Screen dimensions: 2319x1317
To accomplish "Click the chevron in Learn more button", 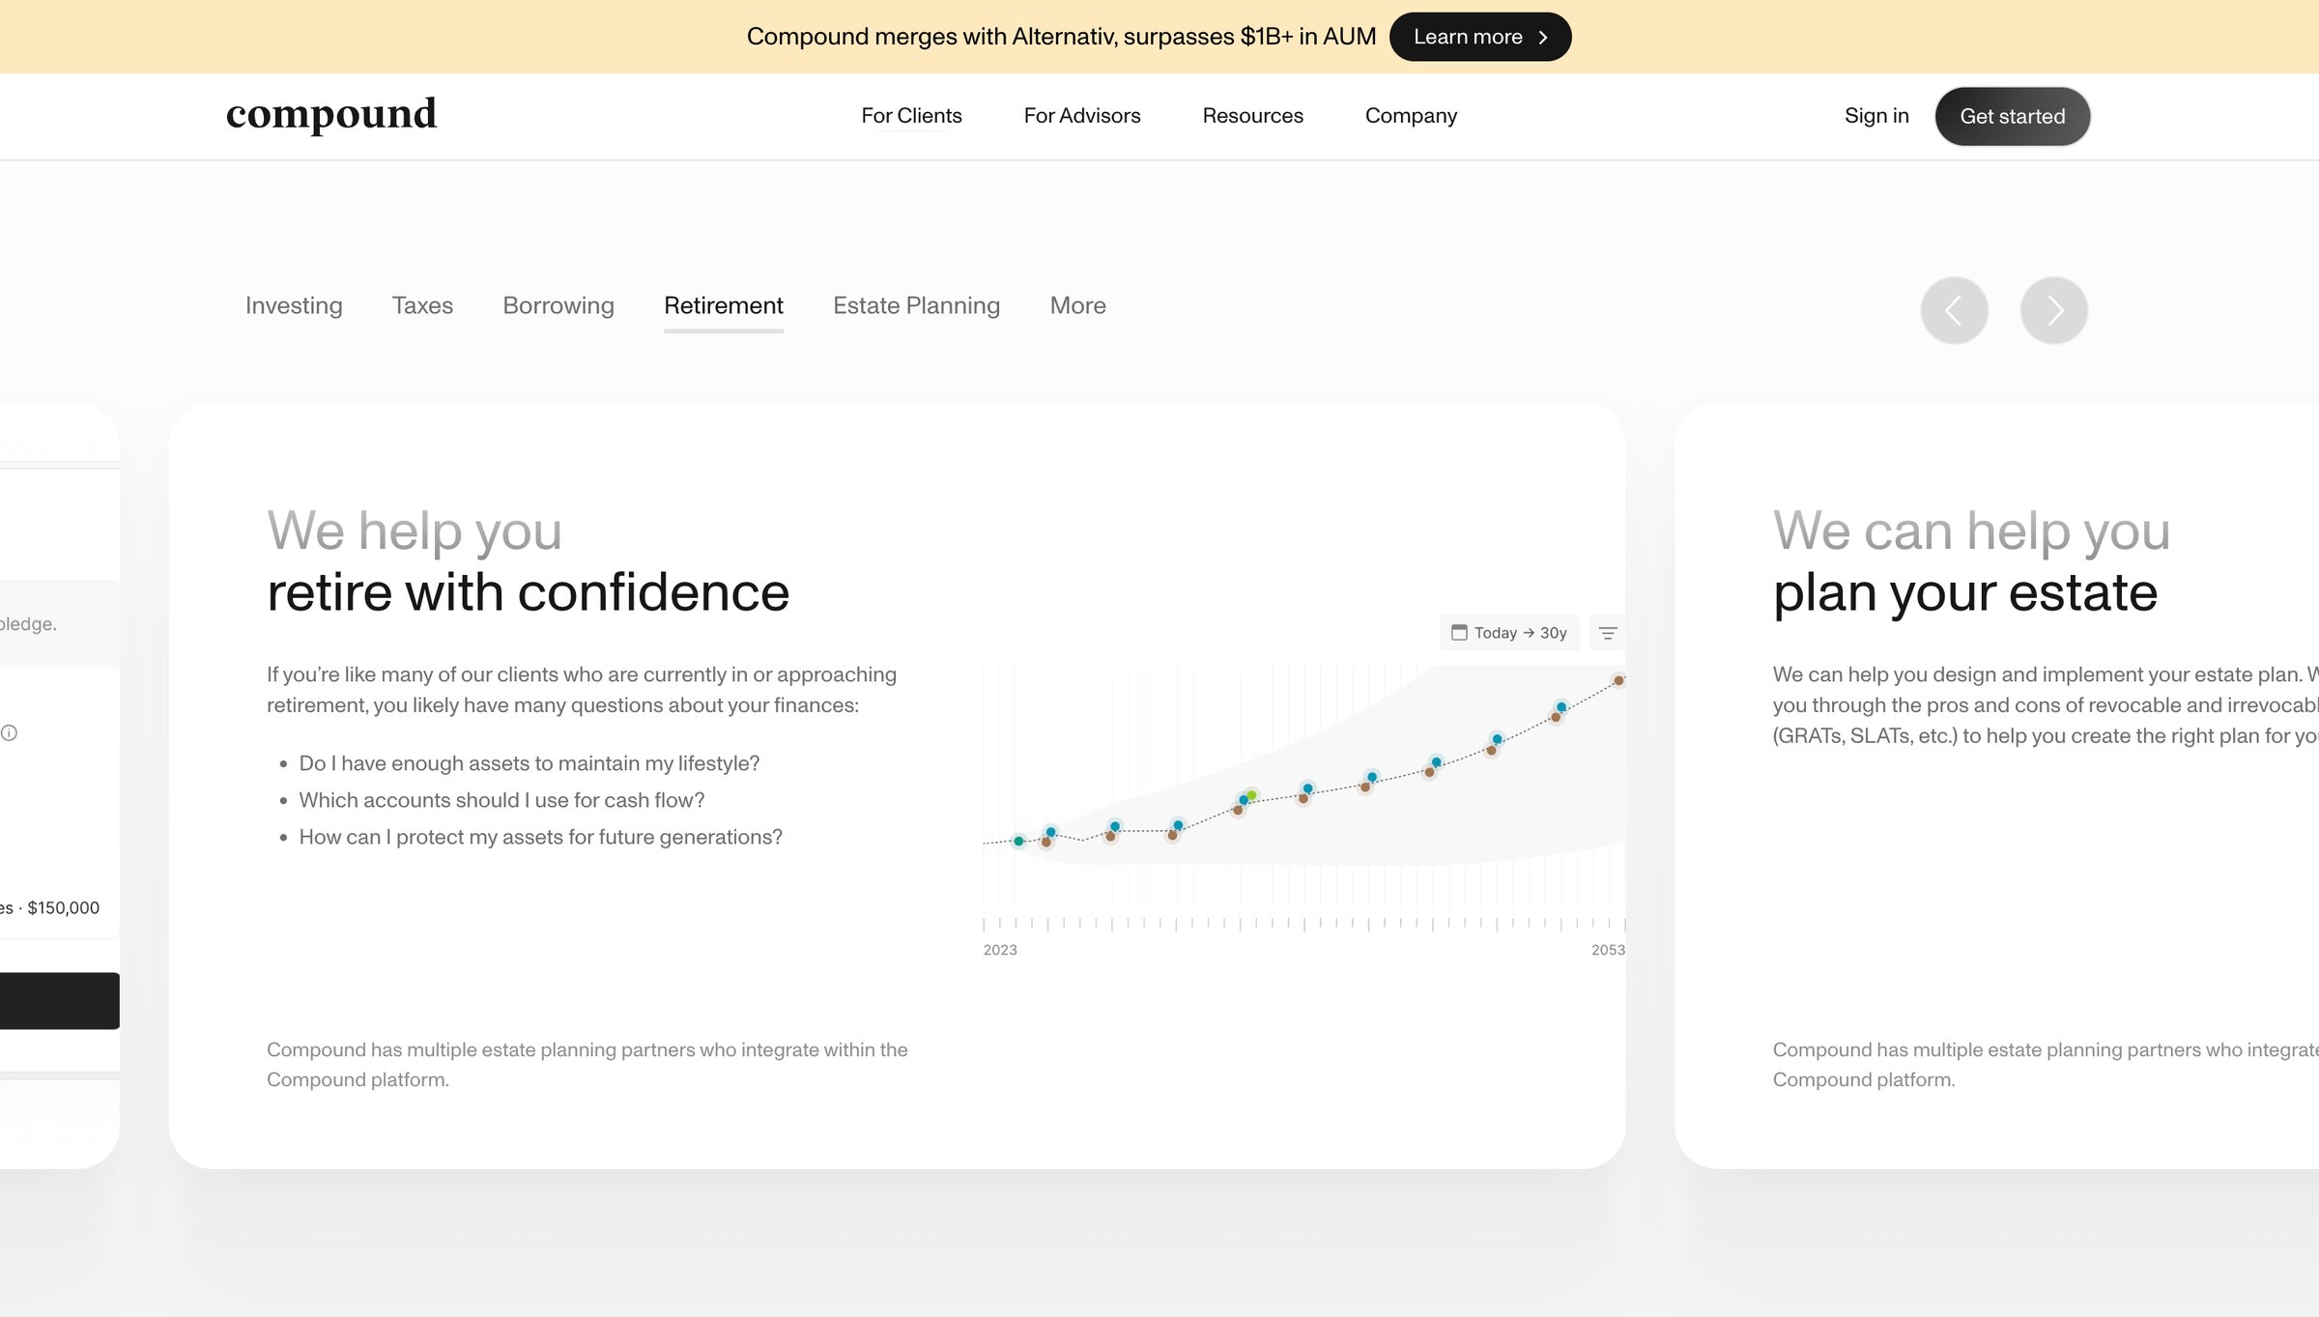I will [1543, 37].
